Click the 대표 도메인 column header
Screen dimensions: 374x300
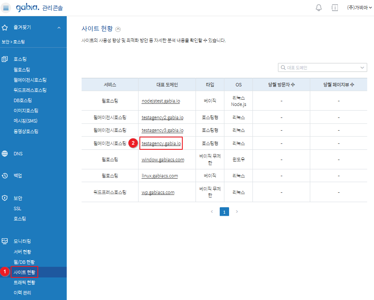167,85
